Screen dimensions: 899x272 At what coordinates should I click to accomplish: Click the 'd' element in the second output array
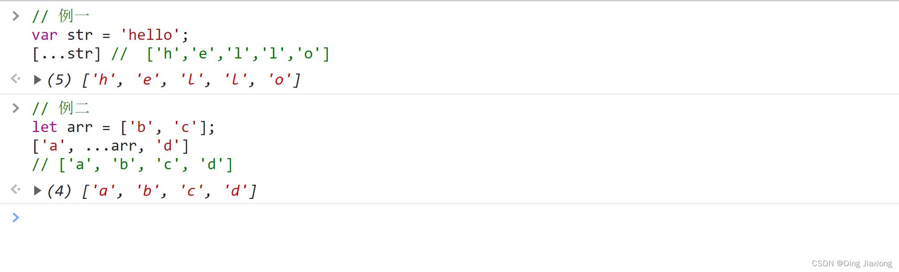coord(235,191)
